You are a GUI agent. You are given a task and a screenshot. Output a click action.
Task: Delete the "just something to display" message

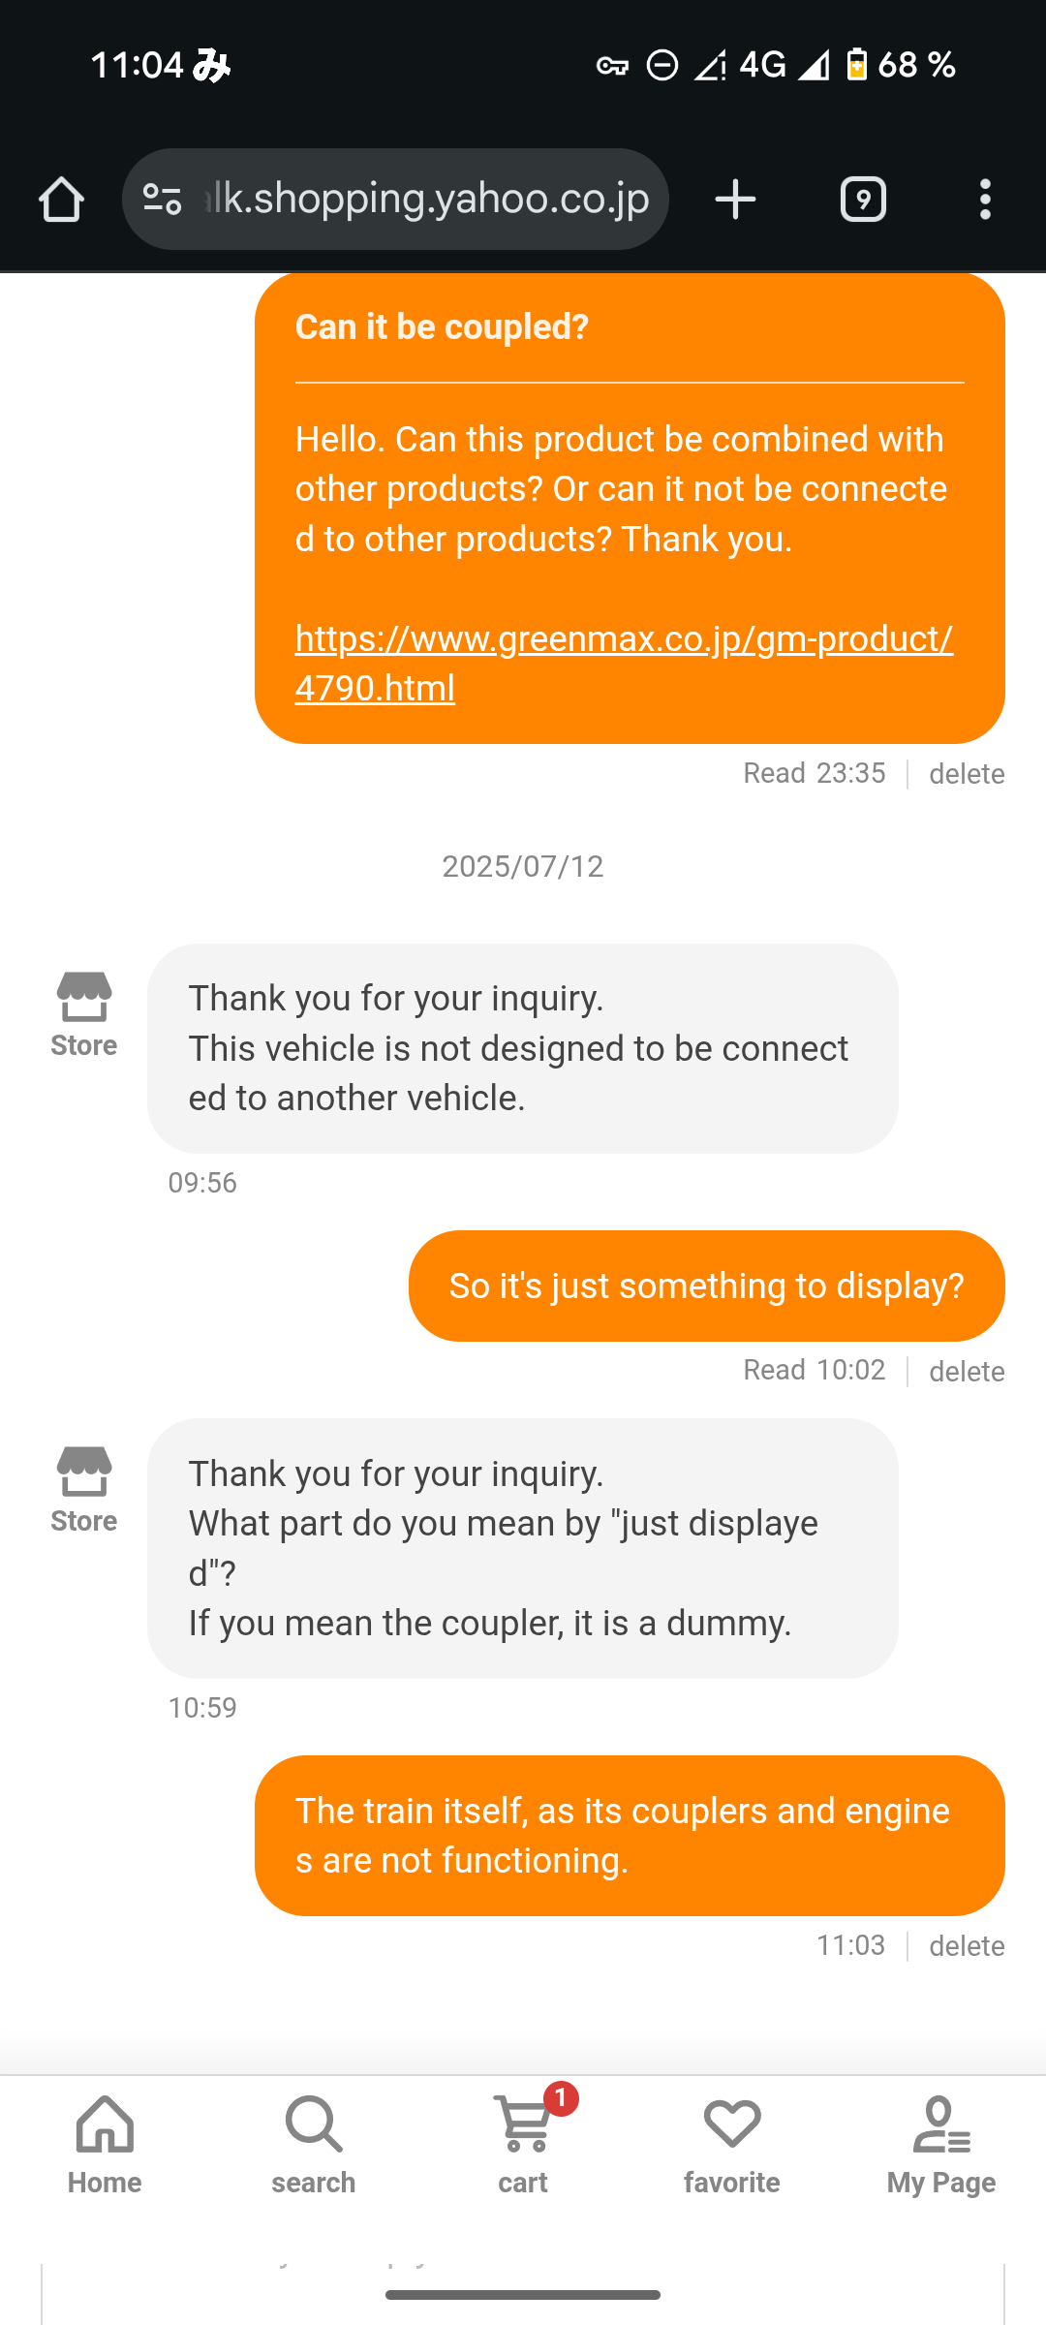click(x=966, y=1372)
